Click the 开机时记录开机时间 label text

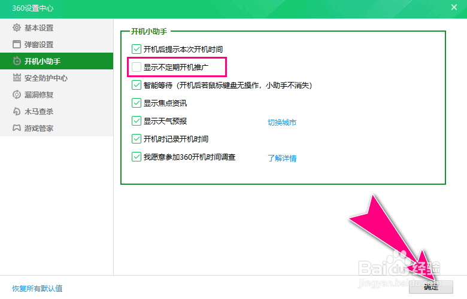[175, 139]
